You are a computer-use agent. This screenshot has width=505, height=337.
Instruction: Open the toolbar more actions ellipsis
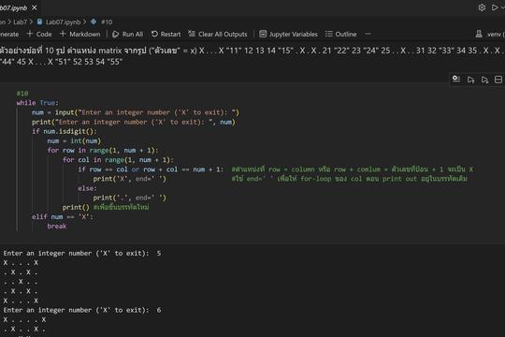(368, 34)
